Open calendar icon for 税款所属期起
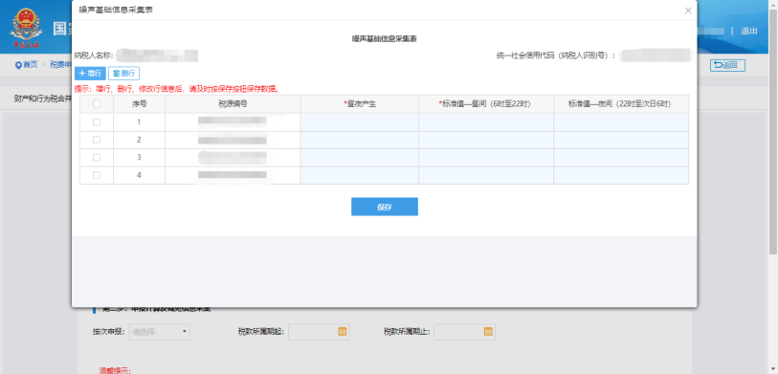778x374 pixels. (x=342, y=332)
